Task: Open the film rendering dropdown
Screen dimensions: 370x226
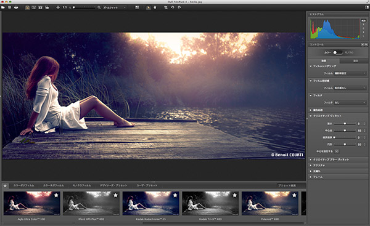Action: (x=350, y=73)
